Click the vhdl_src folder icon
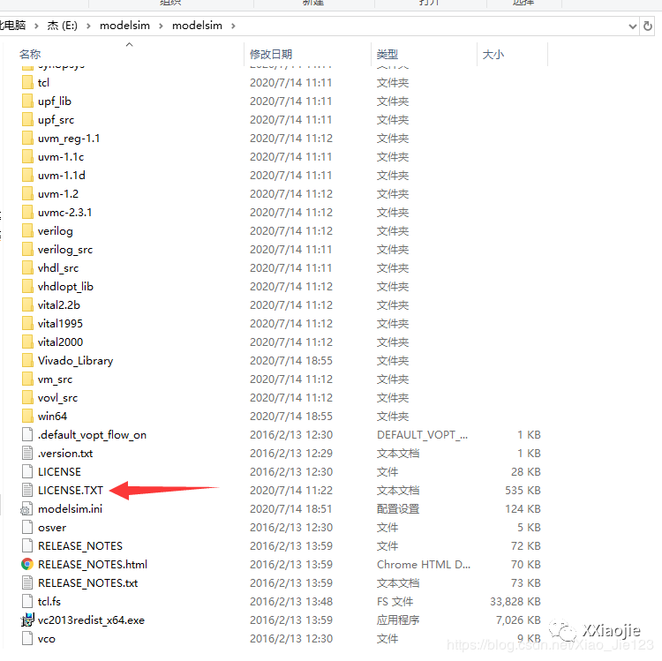 [x=27, y=268]
